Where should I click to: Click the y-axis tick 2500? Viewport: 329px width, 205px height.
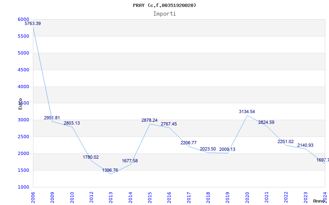pyautogui.click(x=23, y=137)
